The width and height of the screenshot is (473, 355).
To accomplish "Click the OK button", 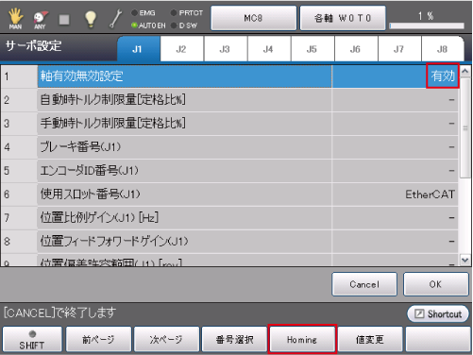I will click(436, 284).
